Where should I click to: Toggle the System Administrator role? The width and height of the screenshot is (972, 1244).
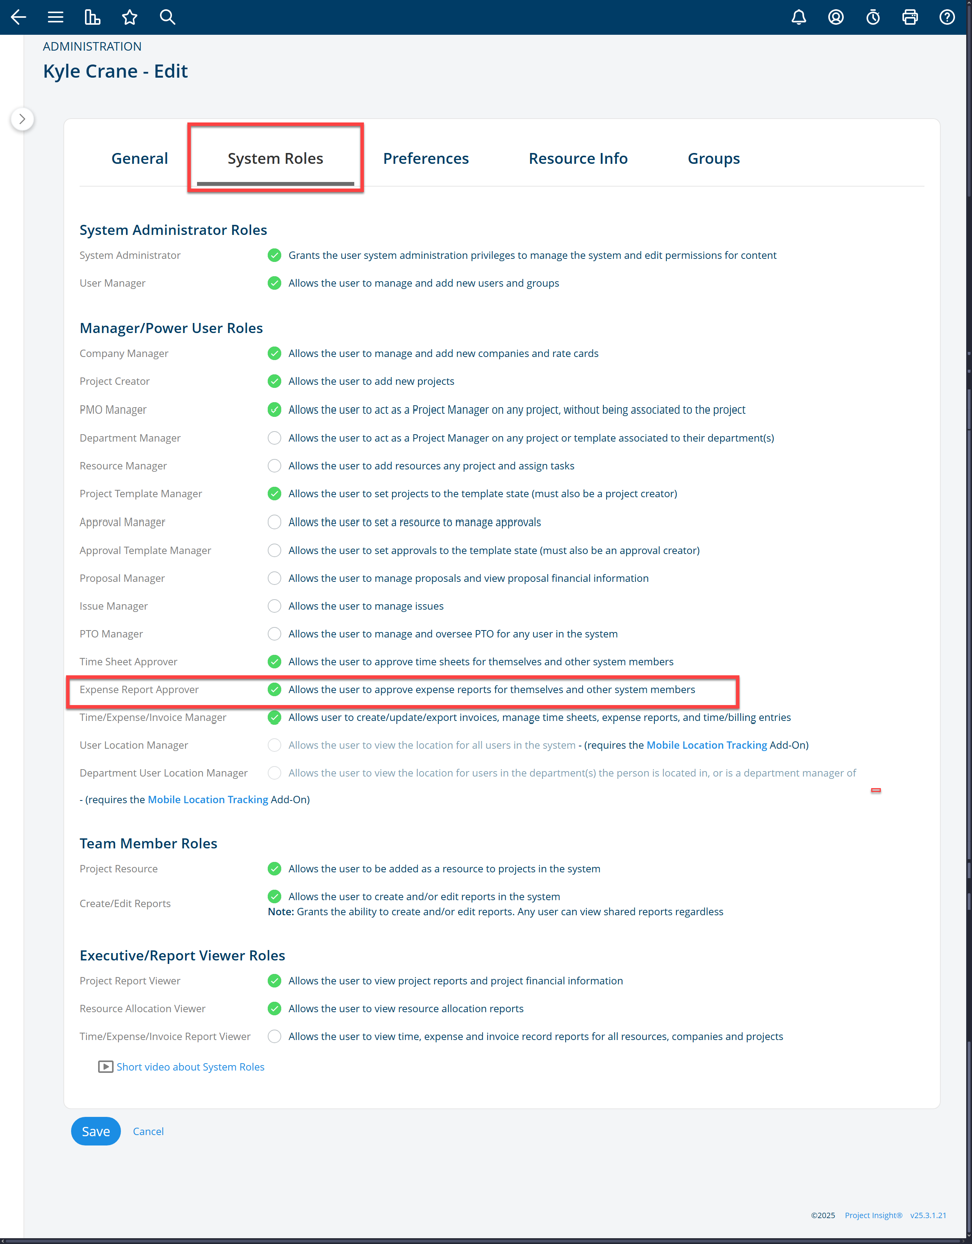click(274, 255)
